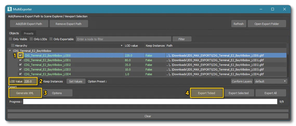Select CDG_Terminal_E2_BayWibdow_LOD4 row name

click(x=47, y=74)
